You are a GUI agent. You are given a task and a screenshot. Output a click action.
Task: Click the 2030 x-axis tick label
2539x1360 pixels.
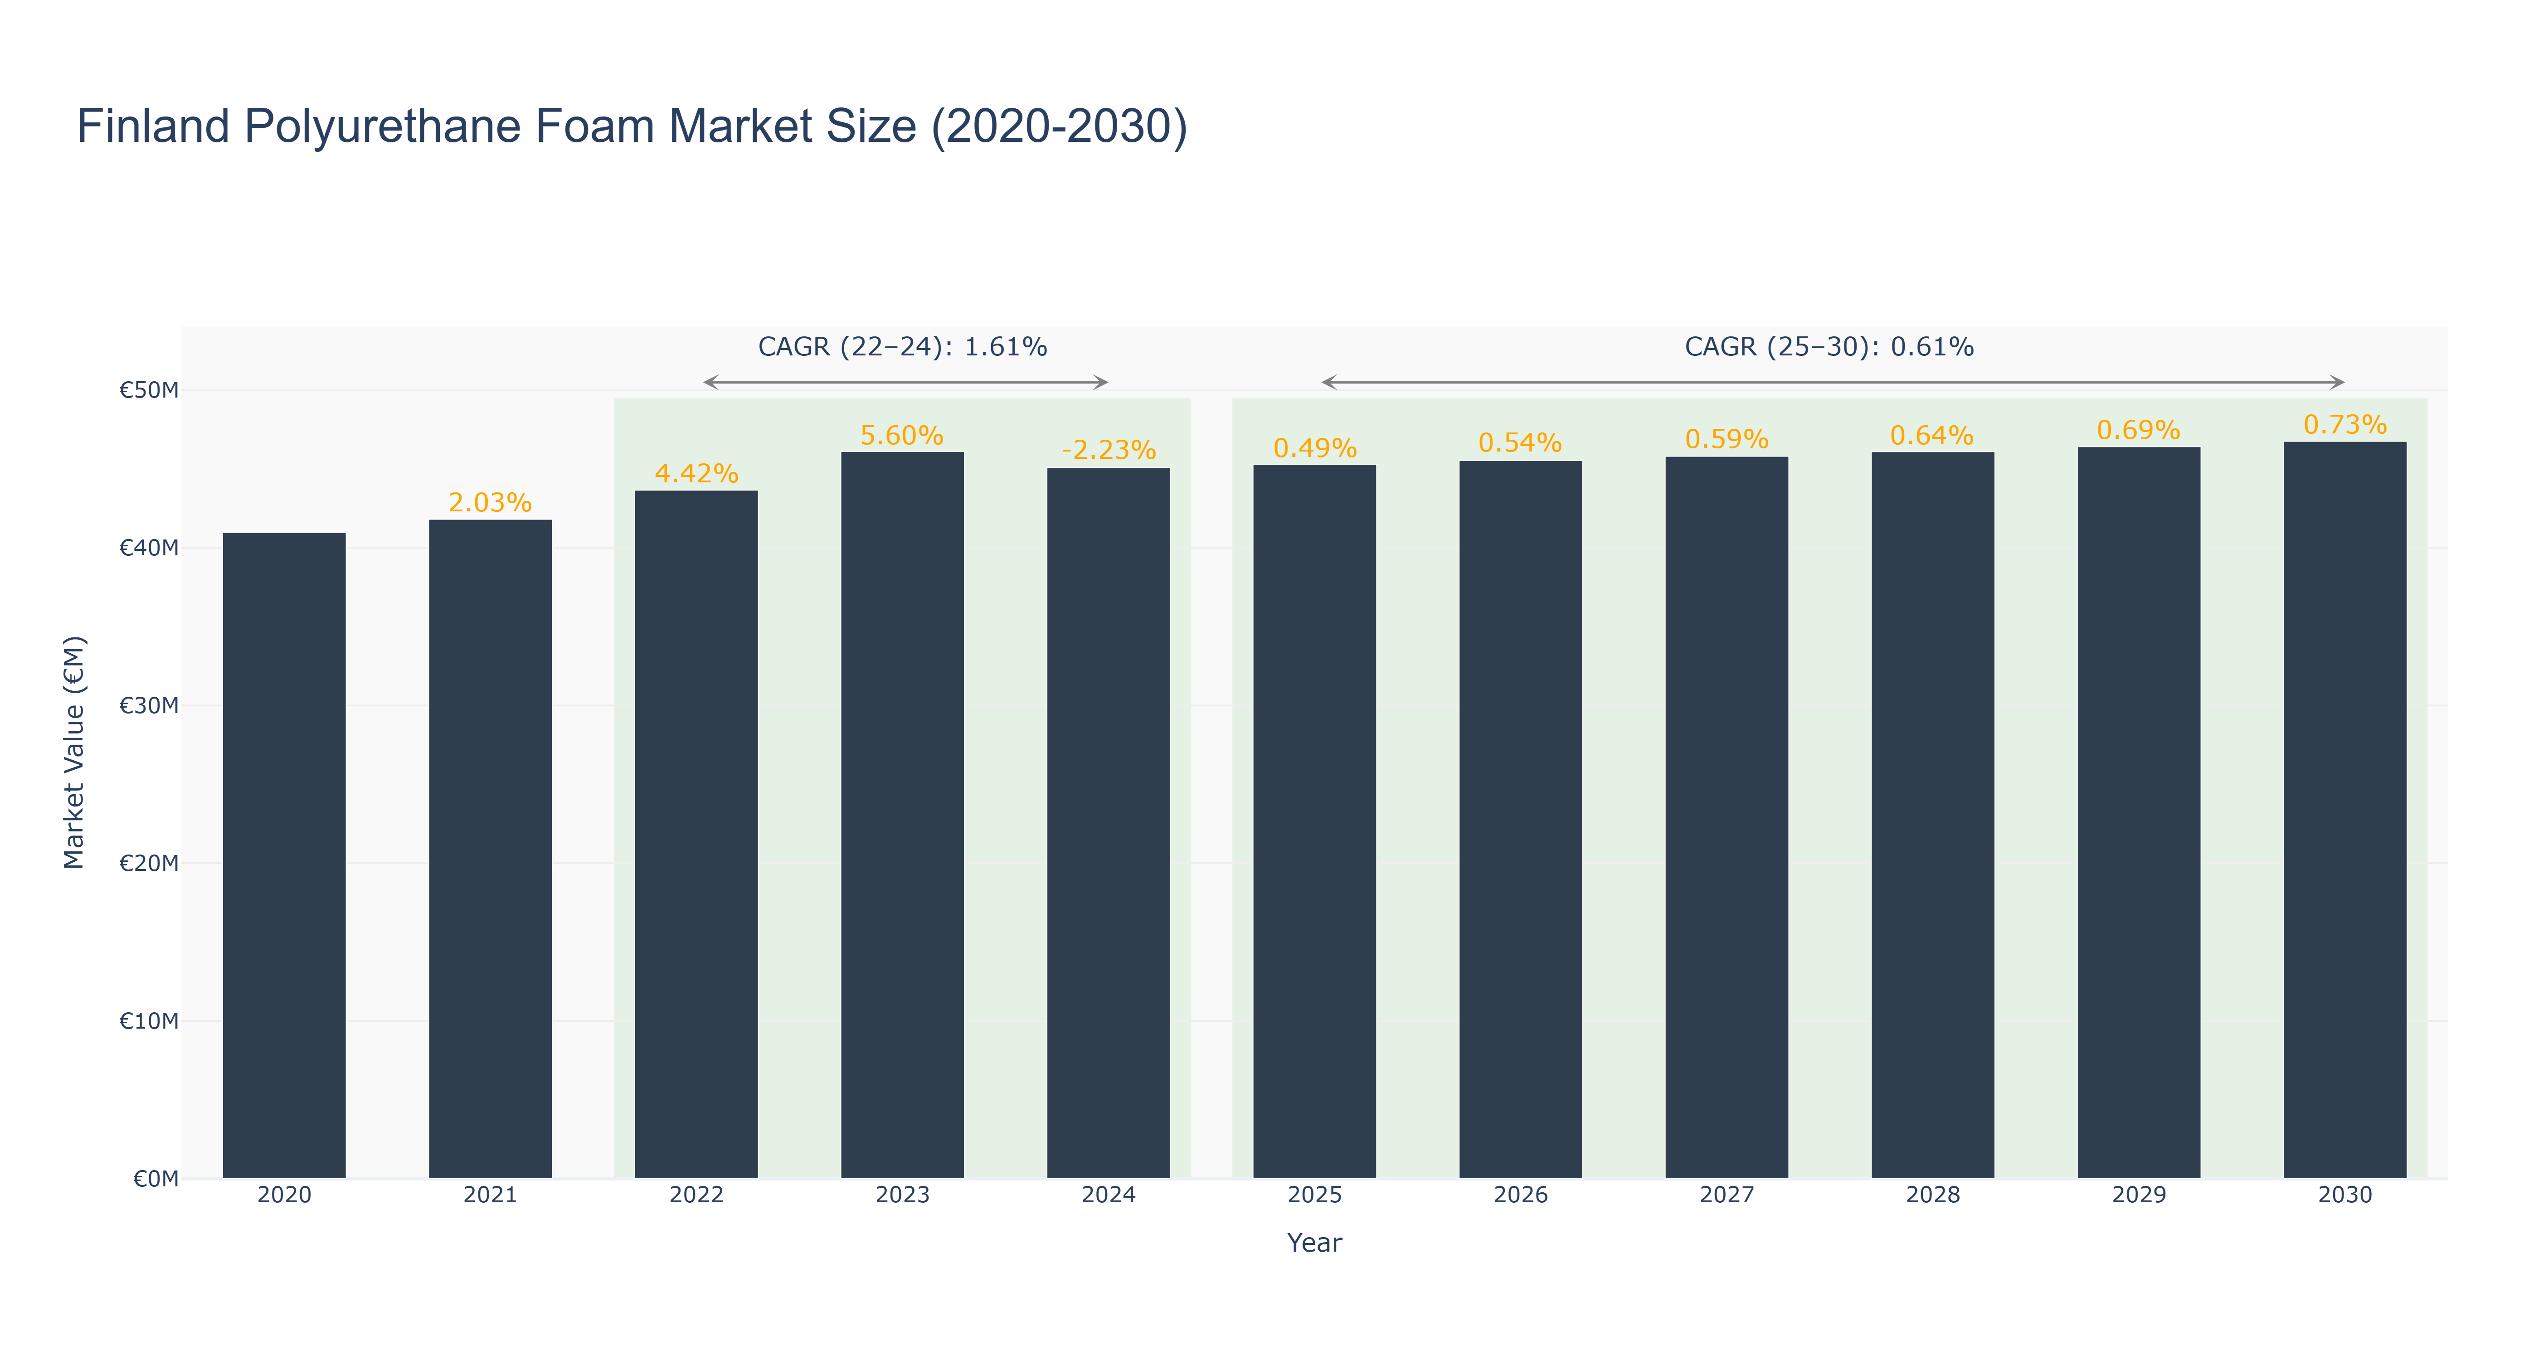[x=2344, y=1195]
